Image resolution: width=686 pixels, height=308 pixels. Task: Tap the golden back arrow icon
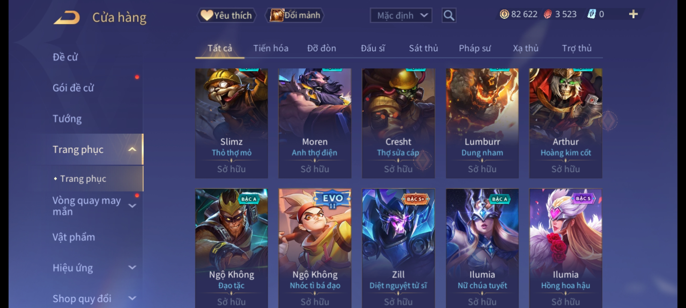click(66, 17)
